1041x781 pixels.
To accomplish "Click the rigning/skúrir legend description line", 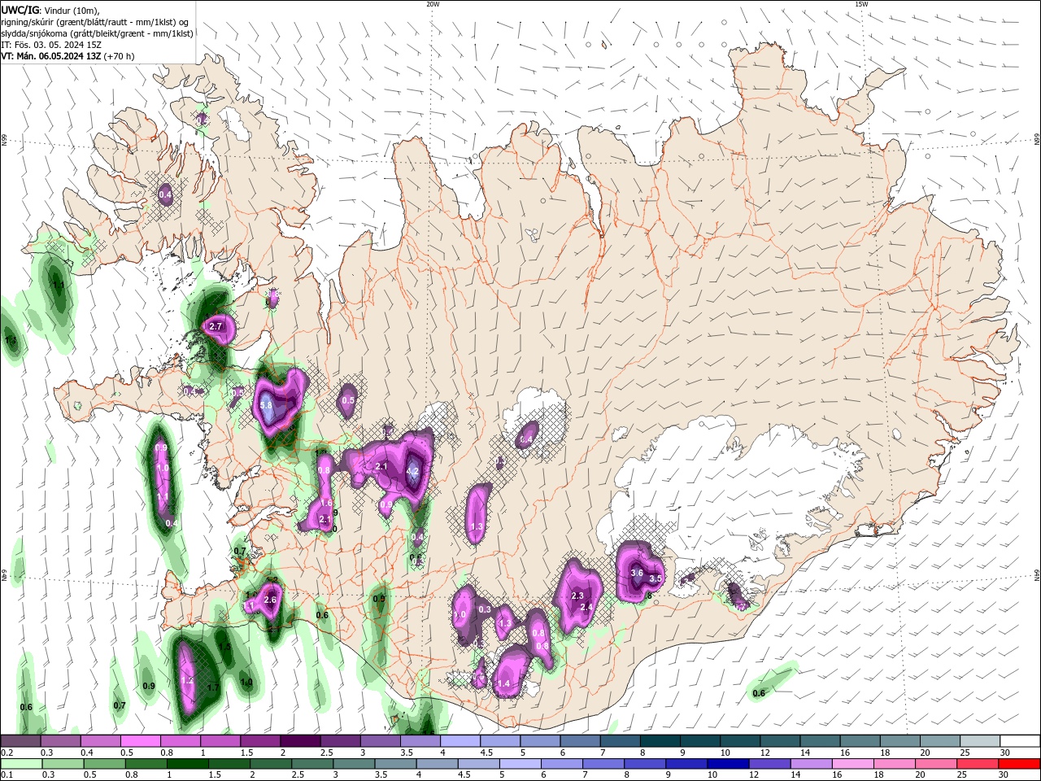I will [x=95, y=22].
